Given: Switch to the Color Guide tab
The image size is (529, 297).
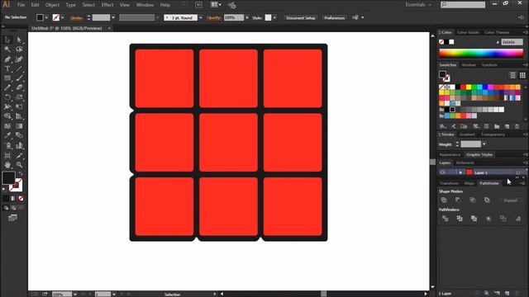Looking at the screenshot, I should [468, 32].
